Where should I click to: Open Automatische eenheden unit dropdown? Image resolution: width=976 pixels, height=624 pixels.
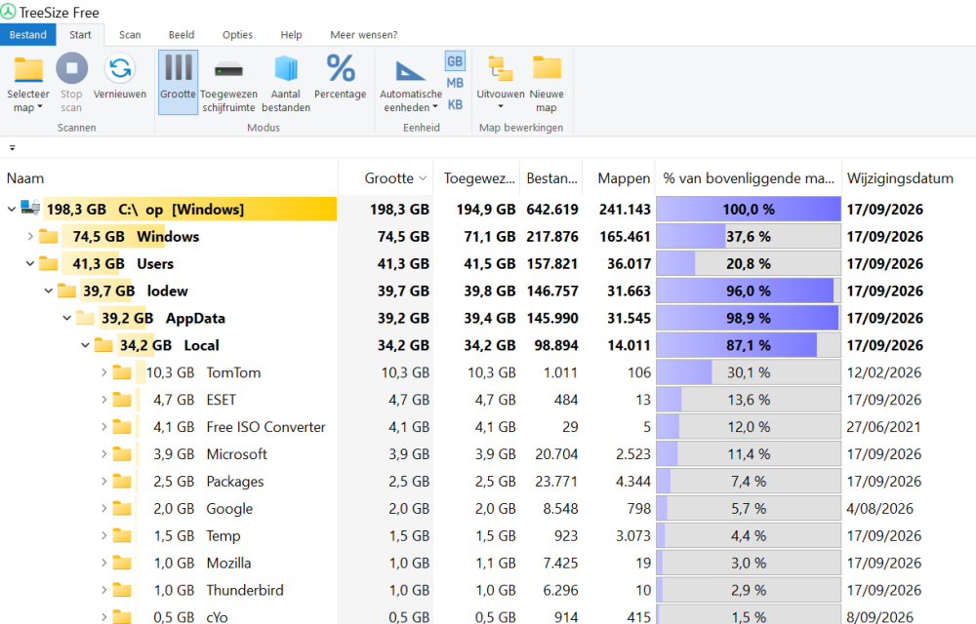pos(411,82)
